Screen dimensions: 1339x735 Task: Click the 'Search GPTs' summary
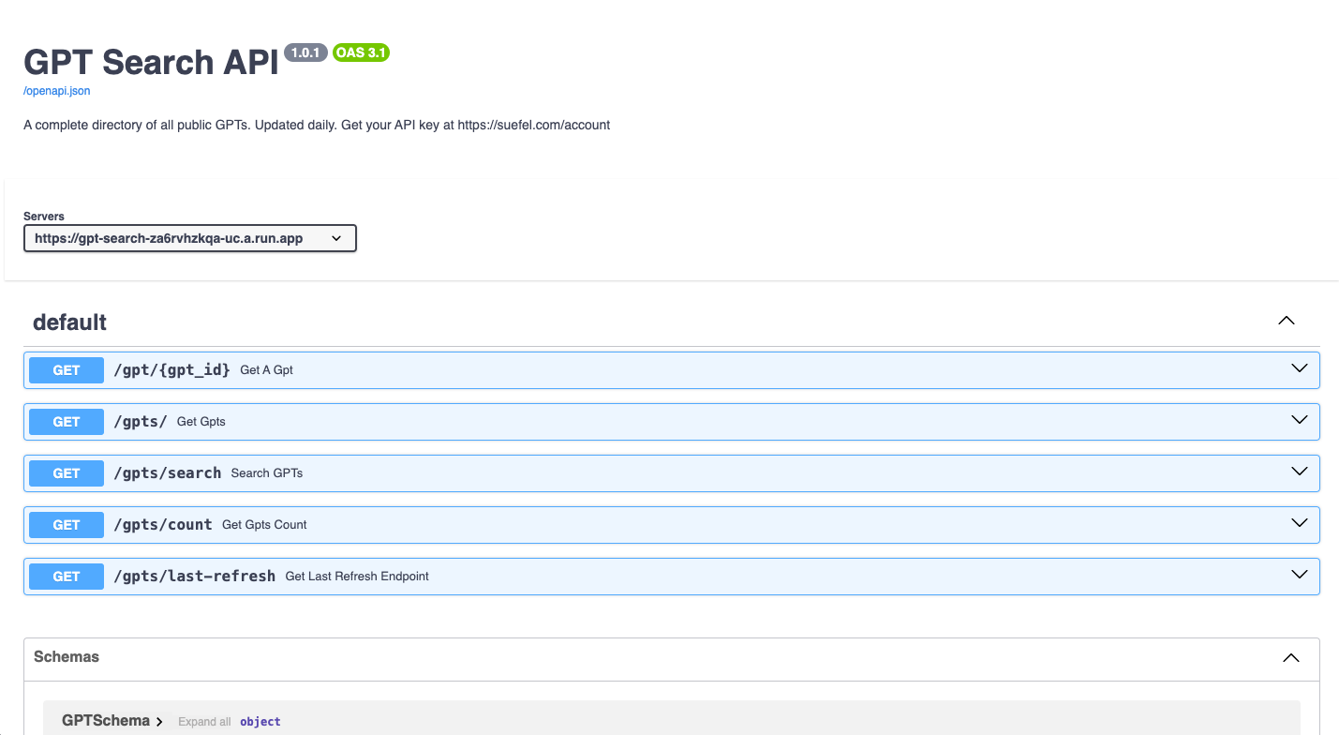point(267,473)
